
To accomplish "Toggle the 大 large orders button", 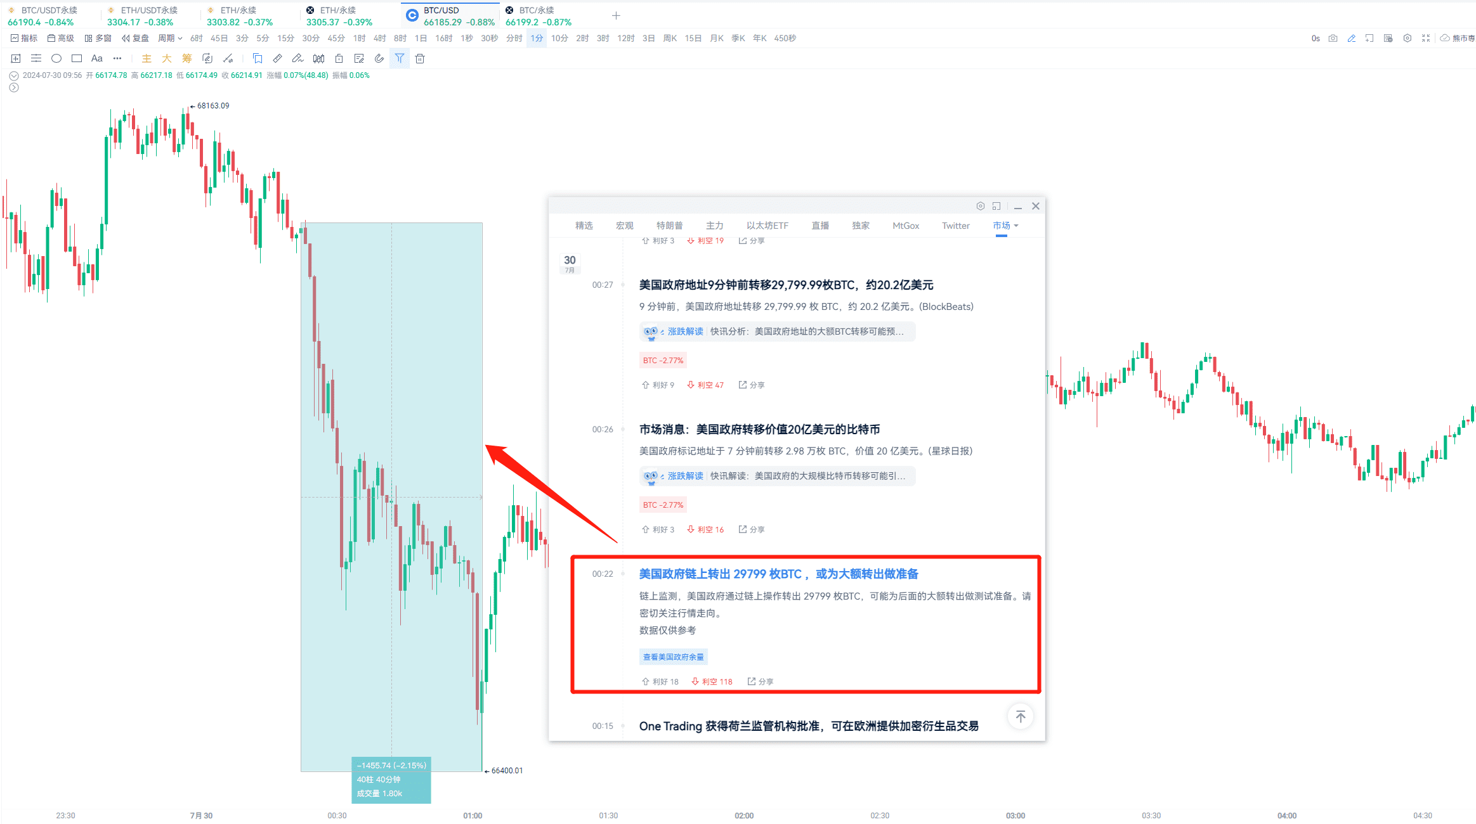I will [x=167, y=58].
